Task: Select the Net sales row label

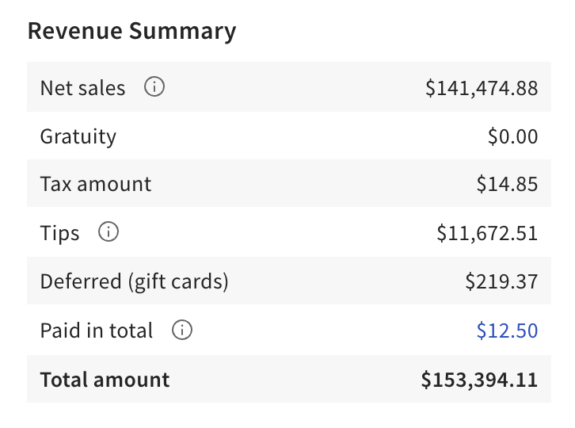Action: pyautogui.click(x=82, y=88)
